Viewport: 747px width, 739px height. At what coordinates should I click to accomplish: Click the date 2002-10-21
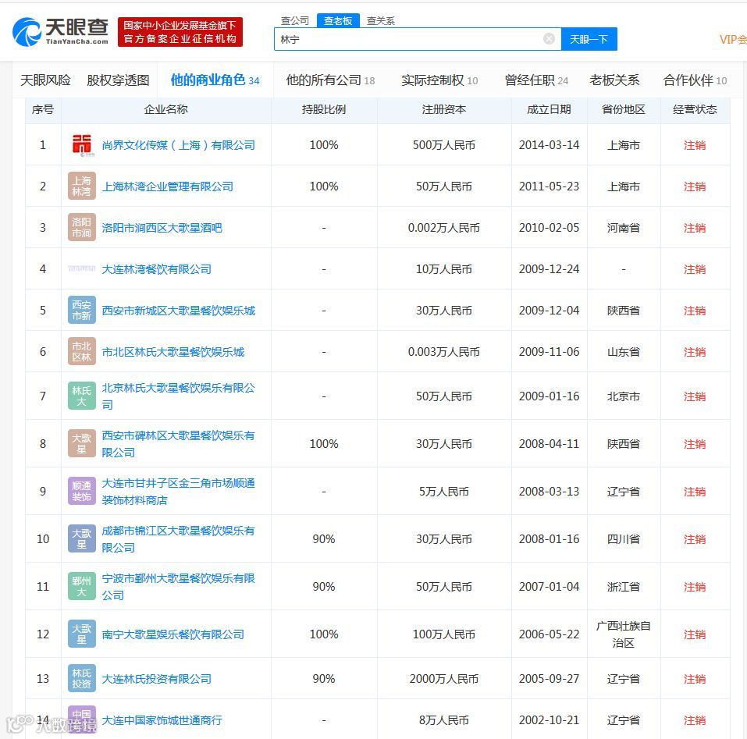550,720
